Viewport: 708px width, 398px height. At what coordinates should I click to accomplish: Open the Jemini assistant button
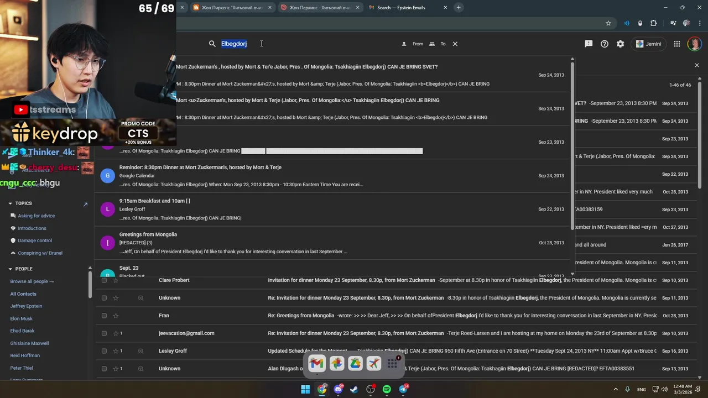tap(649, 44)
